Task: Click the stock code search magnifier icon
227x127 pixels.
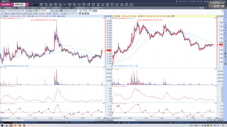Action: tap(28, 11)
